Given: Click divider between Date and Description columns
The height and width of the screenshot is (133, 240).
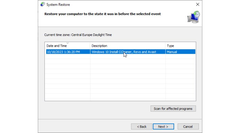Looking at the screenshot, I should tap(90, 46).
